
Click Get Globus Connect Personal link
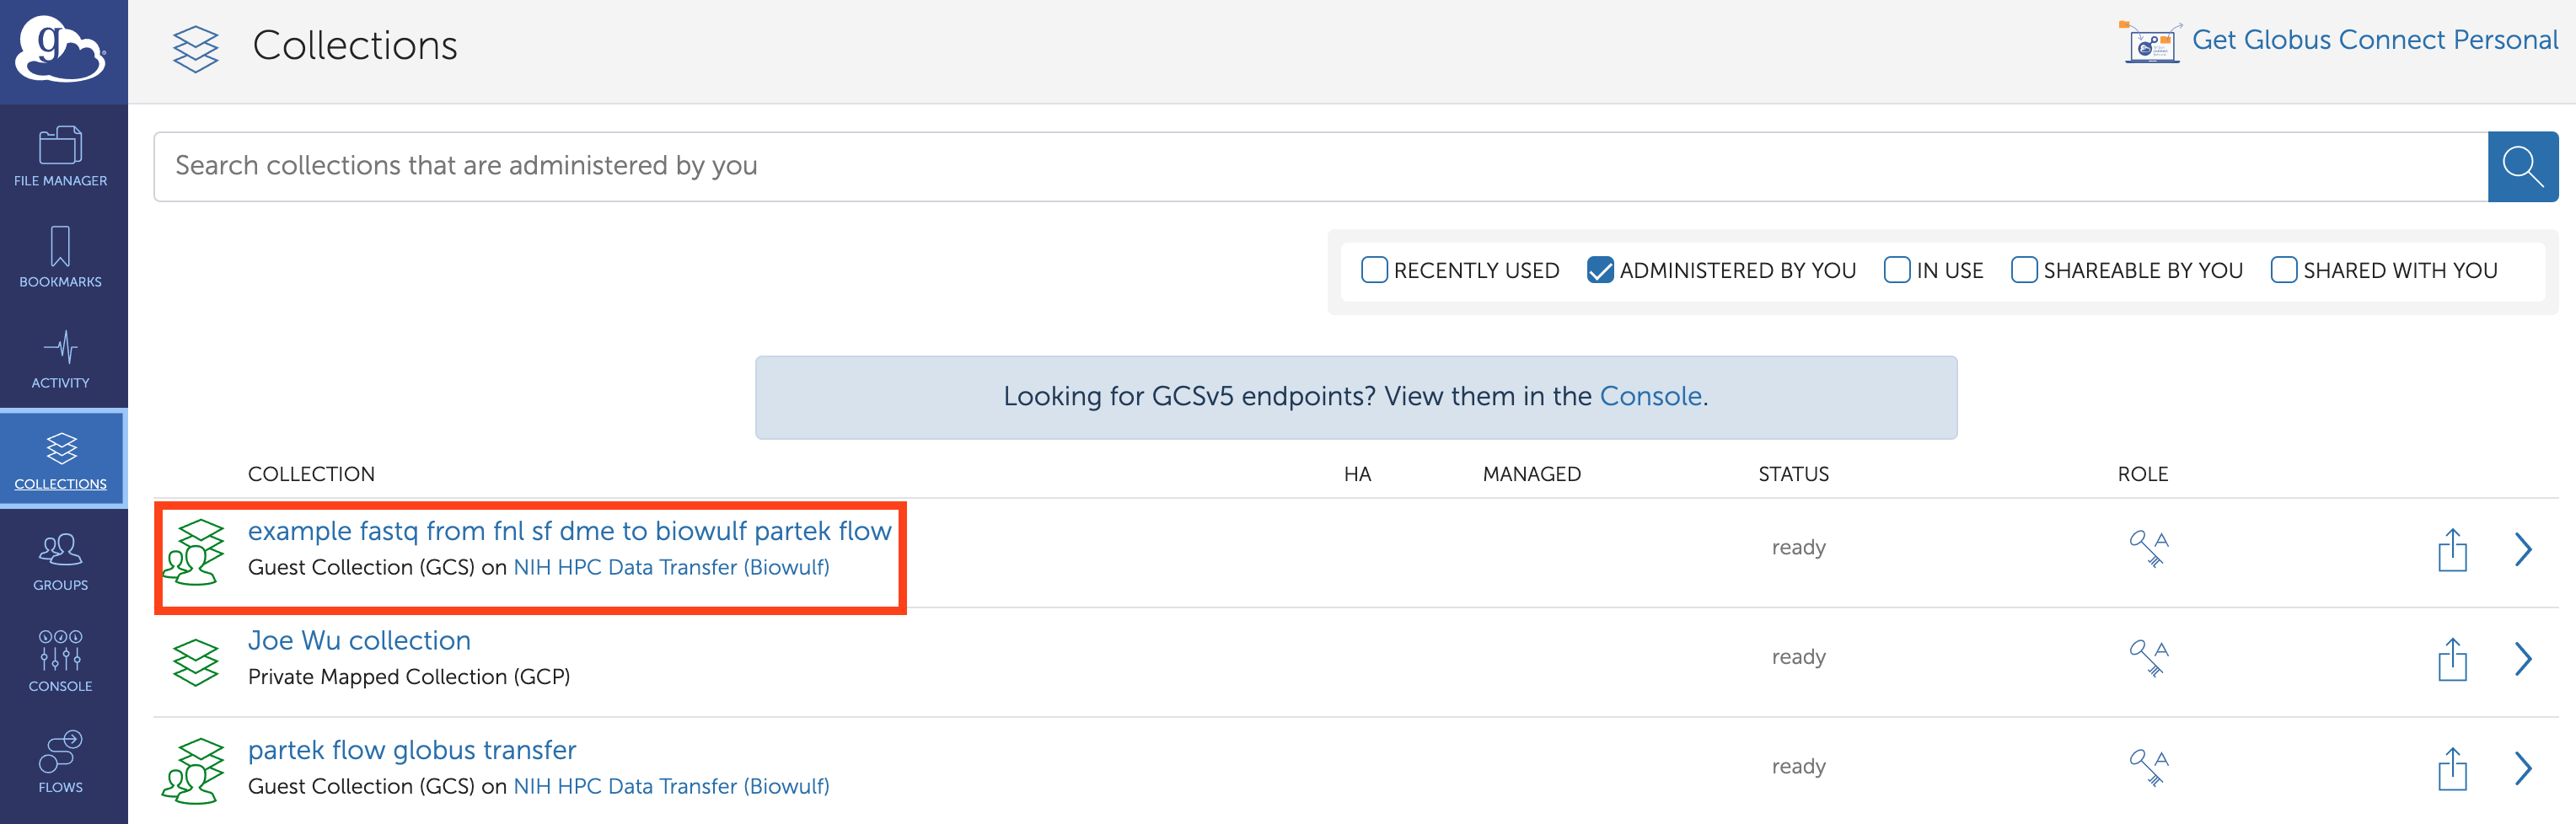pyautogui.click(x=2374, y=40)
